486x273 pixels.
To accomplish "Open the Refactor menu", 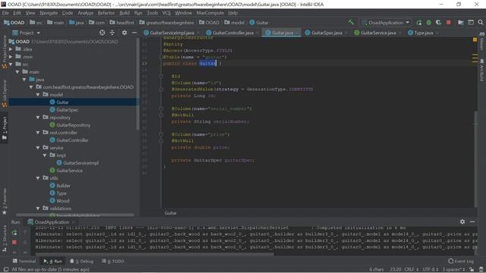I will (x=106, y=13).
